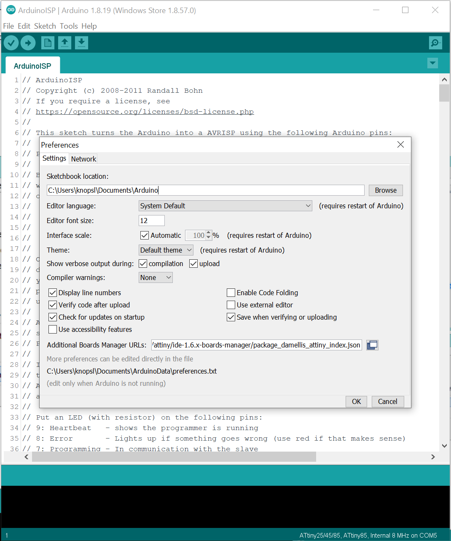Expand the Editor language dropdown

click(225, 206)
